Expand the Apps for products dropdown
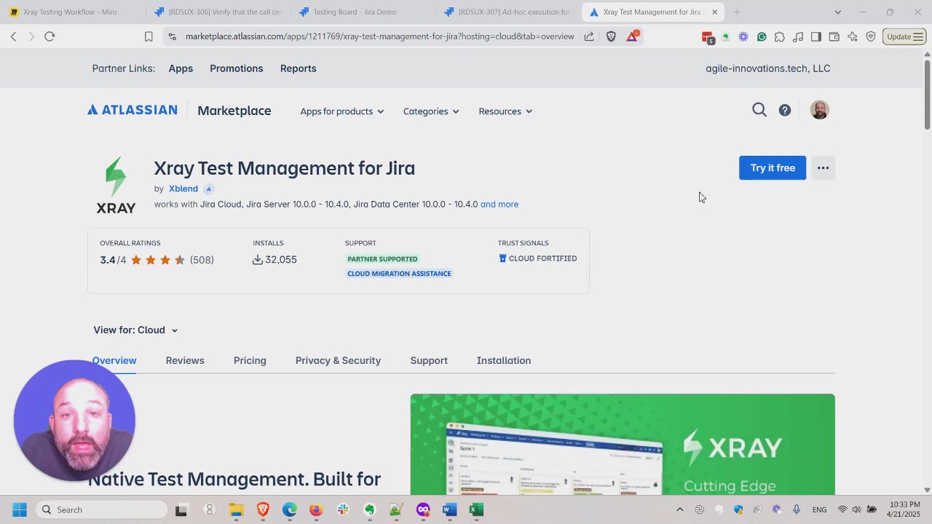 342,111
